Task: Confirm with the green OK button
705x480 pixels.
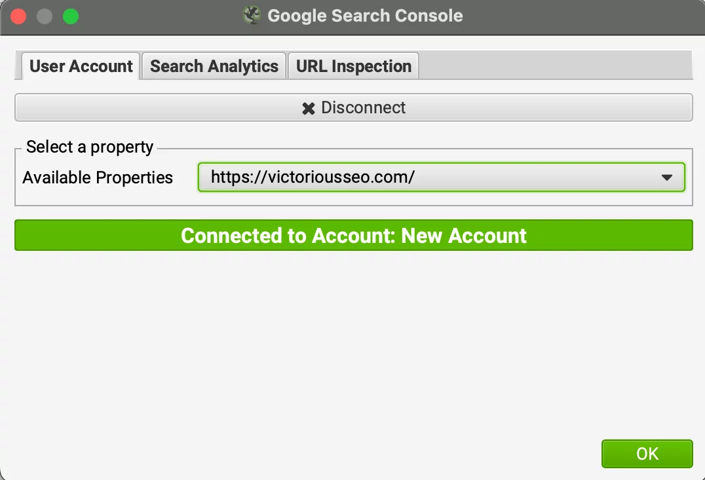Action: (647, 454)
